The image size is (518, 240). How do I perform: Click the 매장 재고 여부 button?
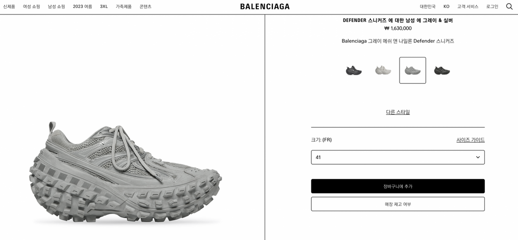pyautogui.click(x=398, y=204)
